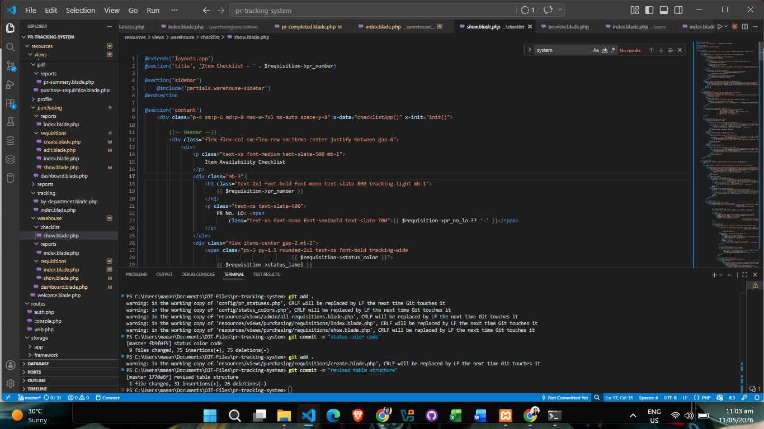Screen dimensions: 764x429
Task: Click the split editor right icon
Action: (x=746, y=26)
